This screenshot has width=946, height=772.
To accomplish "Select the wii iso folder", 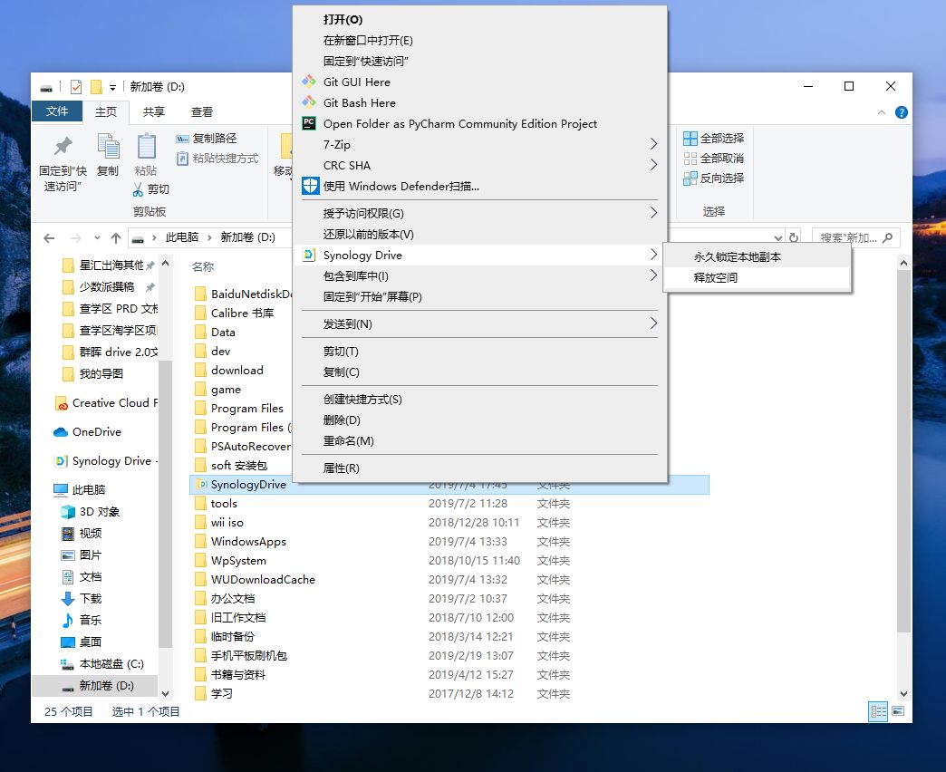I will click(227, 522).
